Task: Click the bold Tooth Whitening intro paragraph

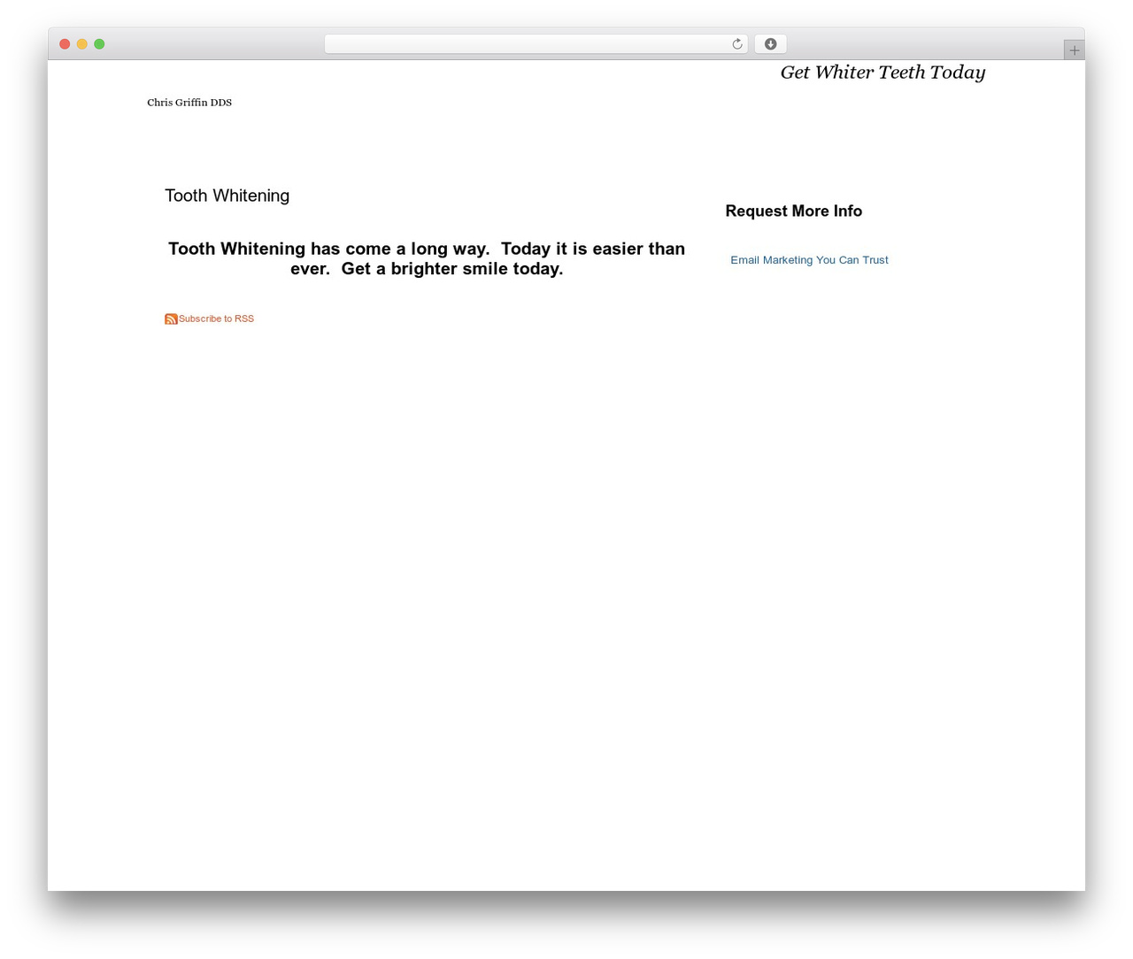Action: [x=427, y=258]
